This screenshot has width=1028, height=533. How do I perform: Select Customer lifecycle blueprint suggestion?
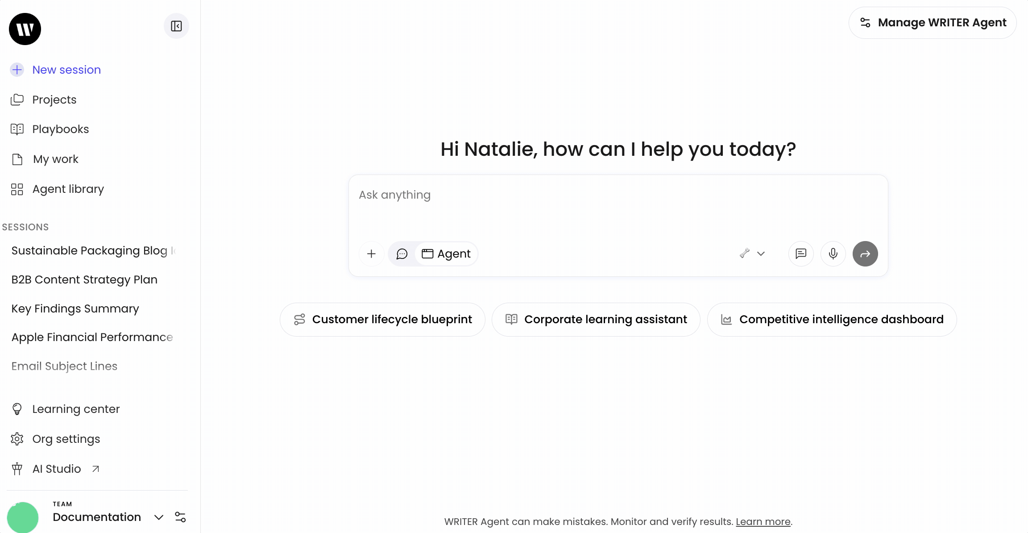tap(382, 320)
